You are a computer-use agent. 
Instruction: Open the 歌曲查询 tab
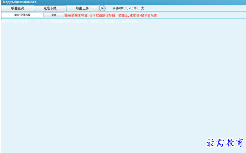(18, 8)
